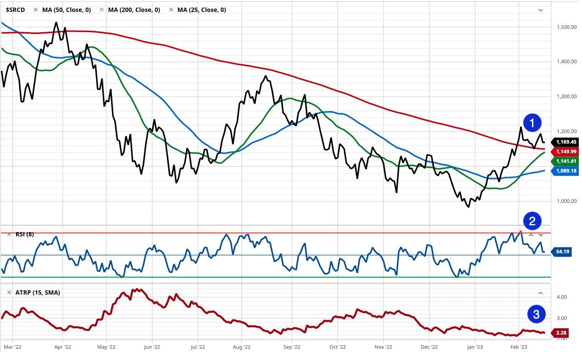Click the 2.28 ATRP value tag
This screenshot has height=352, width=582.
(x=560, y=334)
